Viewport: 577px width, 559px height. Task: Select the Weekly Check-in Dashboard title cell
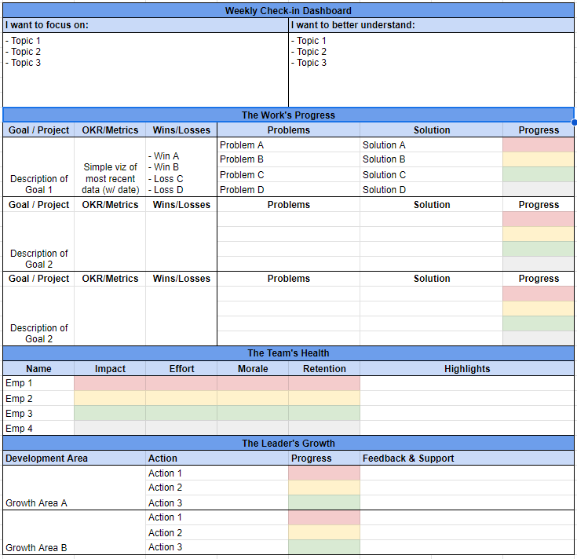[288, 11]
